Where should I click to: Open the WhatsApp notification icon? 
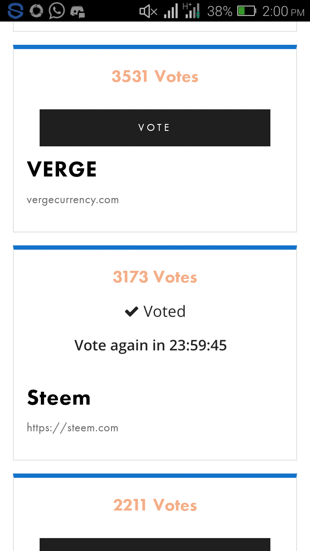tap(56, 11)
